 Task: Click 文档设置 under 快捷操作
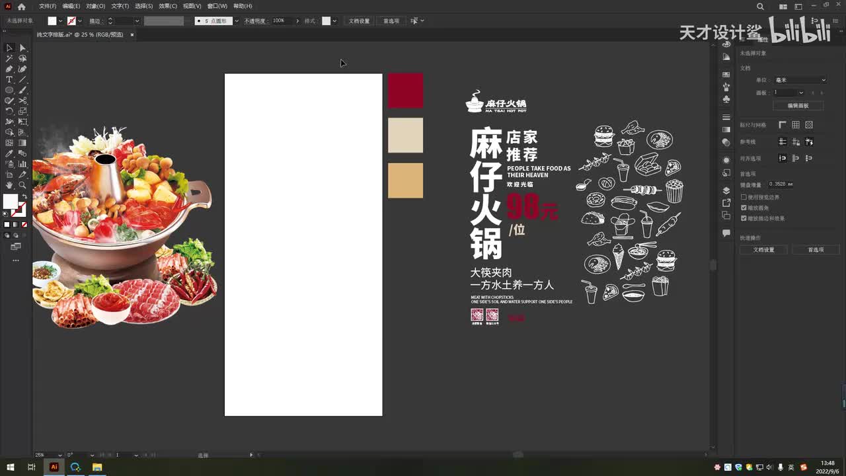tap(763, 250)
